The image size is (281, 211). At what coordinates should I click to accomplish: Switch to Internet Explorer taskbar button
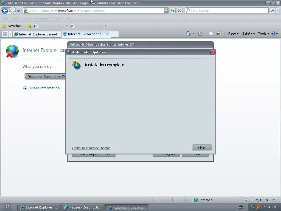[39, 207]
